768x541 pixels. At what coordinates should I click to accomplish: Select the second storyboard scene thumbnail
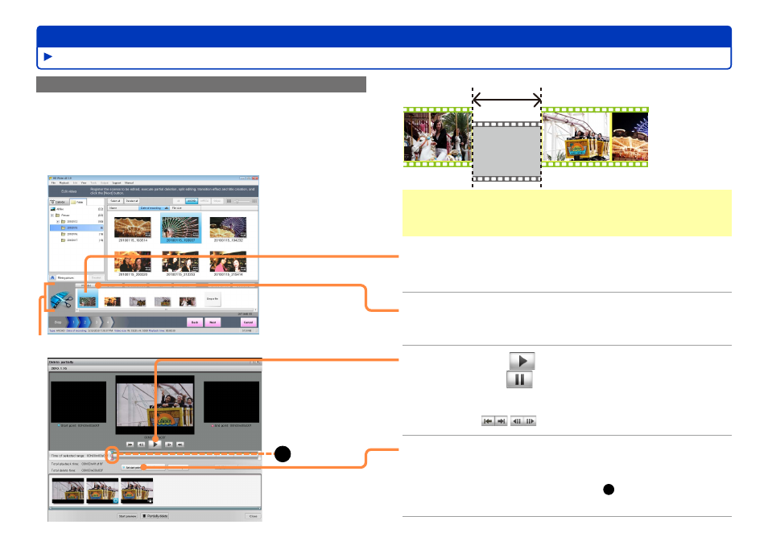[113, 301]
